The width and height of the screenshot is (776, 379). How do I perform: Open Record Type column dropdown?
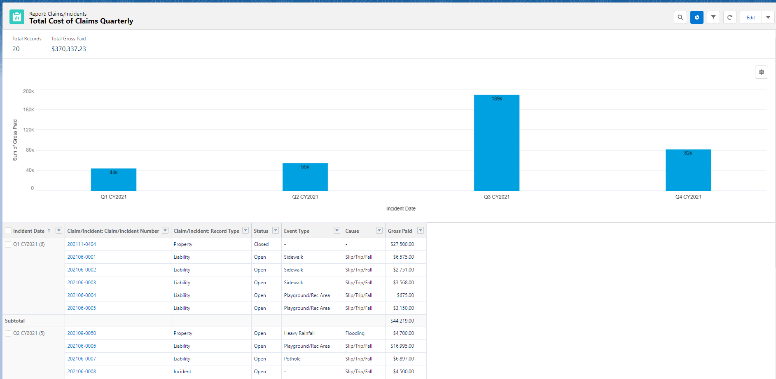(x=245, y=230)
